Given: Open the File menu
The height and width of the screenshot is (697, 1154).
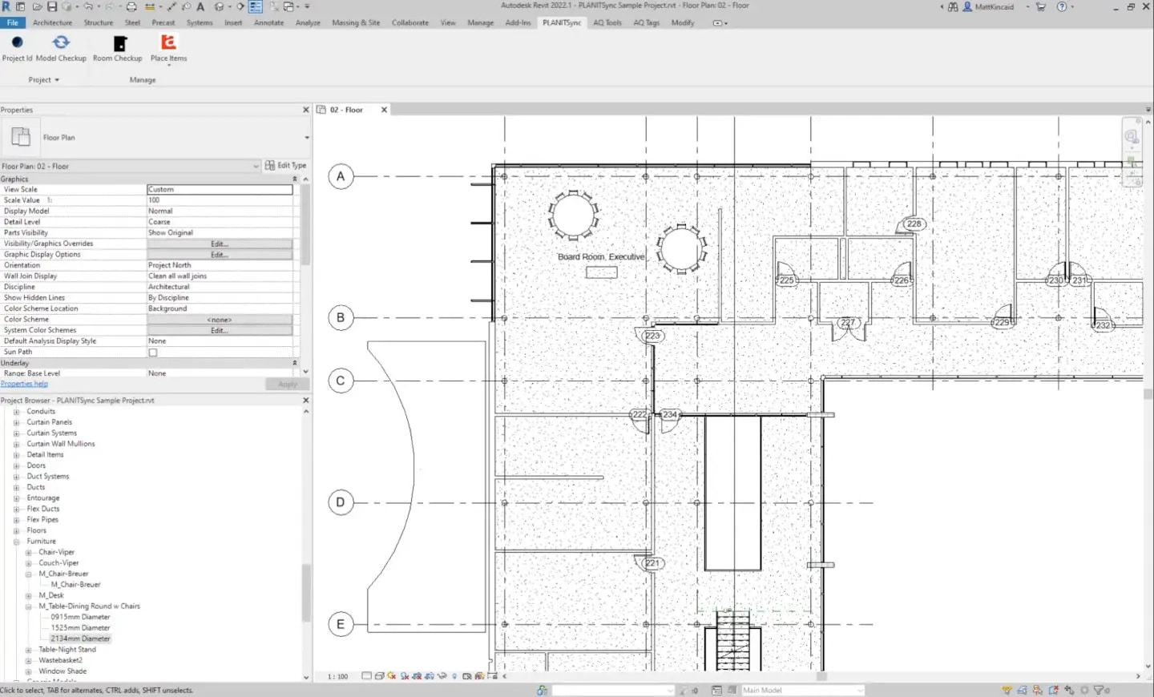Looking at the screenshot, I should coord(13,22).
